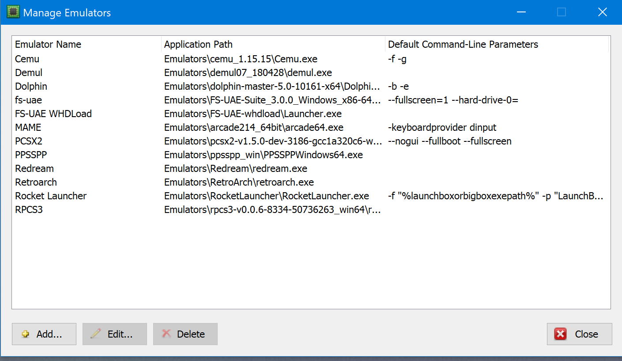Click the dolphin-master application path cell
This screenshot has height=361, width=622.
click(x=272, y=86)
